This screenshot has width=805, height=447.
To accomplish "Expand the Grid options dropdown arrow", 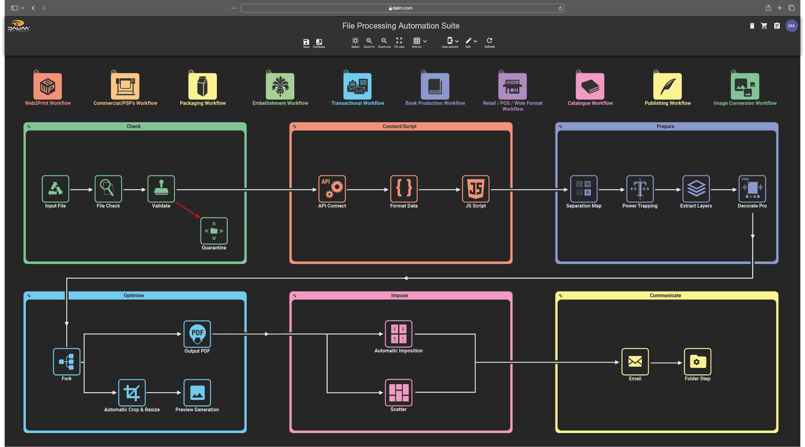I will [x=425, y=41].
